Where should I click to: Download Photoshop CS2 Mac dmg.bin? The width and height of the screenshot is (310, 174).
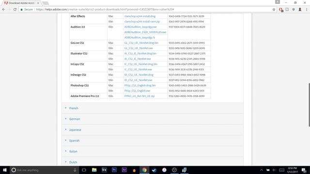click(140, 86)
